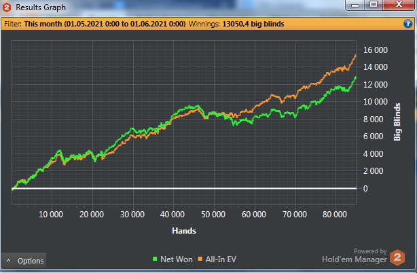
Task: Click the green Net Won legend swatch
Action: [x=155, y=259]
